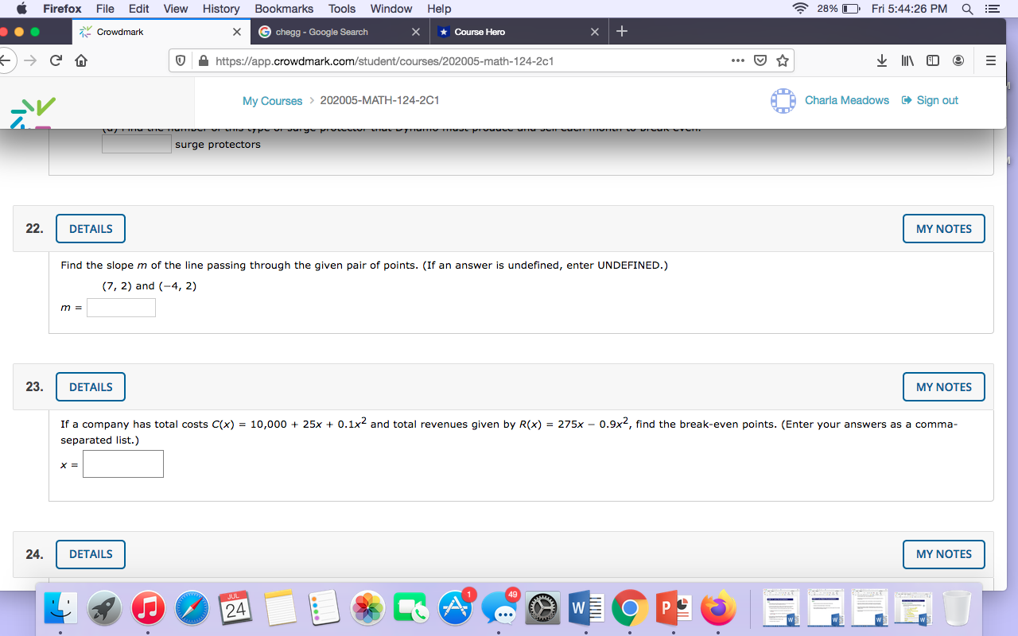
Task: Click the shield tracking protection icon
Action: [x=179, y=60]
